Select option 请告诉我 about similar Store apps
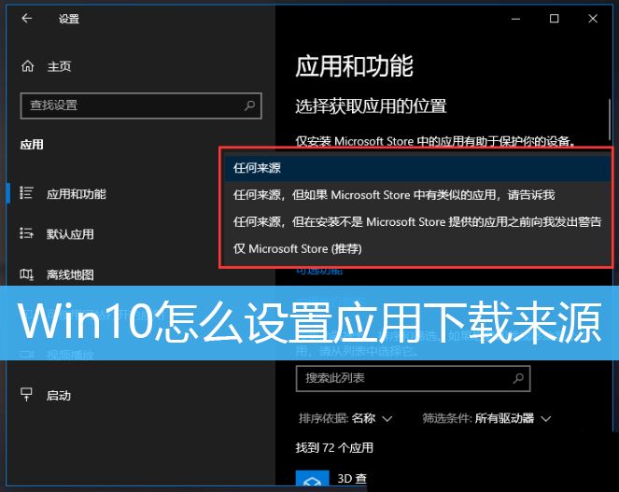The image size is (619, 492). 393,195
